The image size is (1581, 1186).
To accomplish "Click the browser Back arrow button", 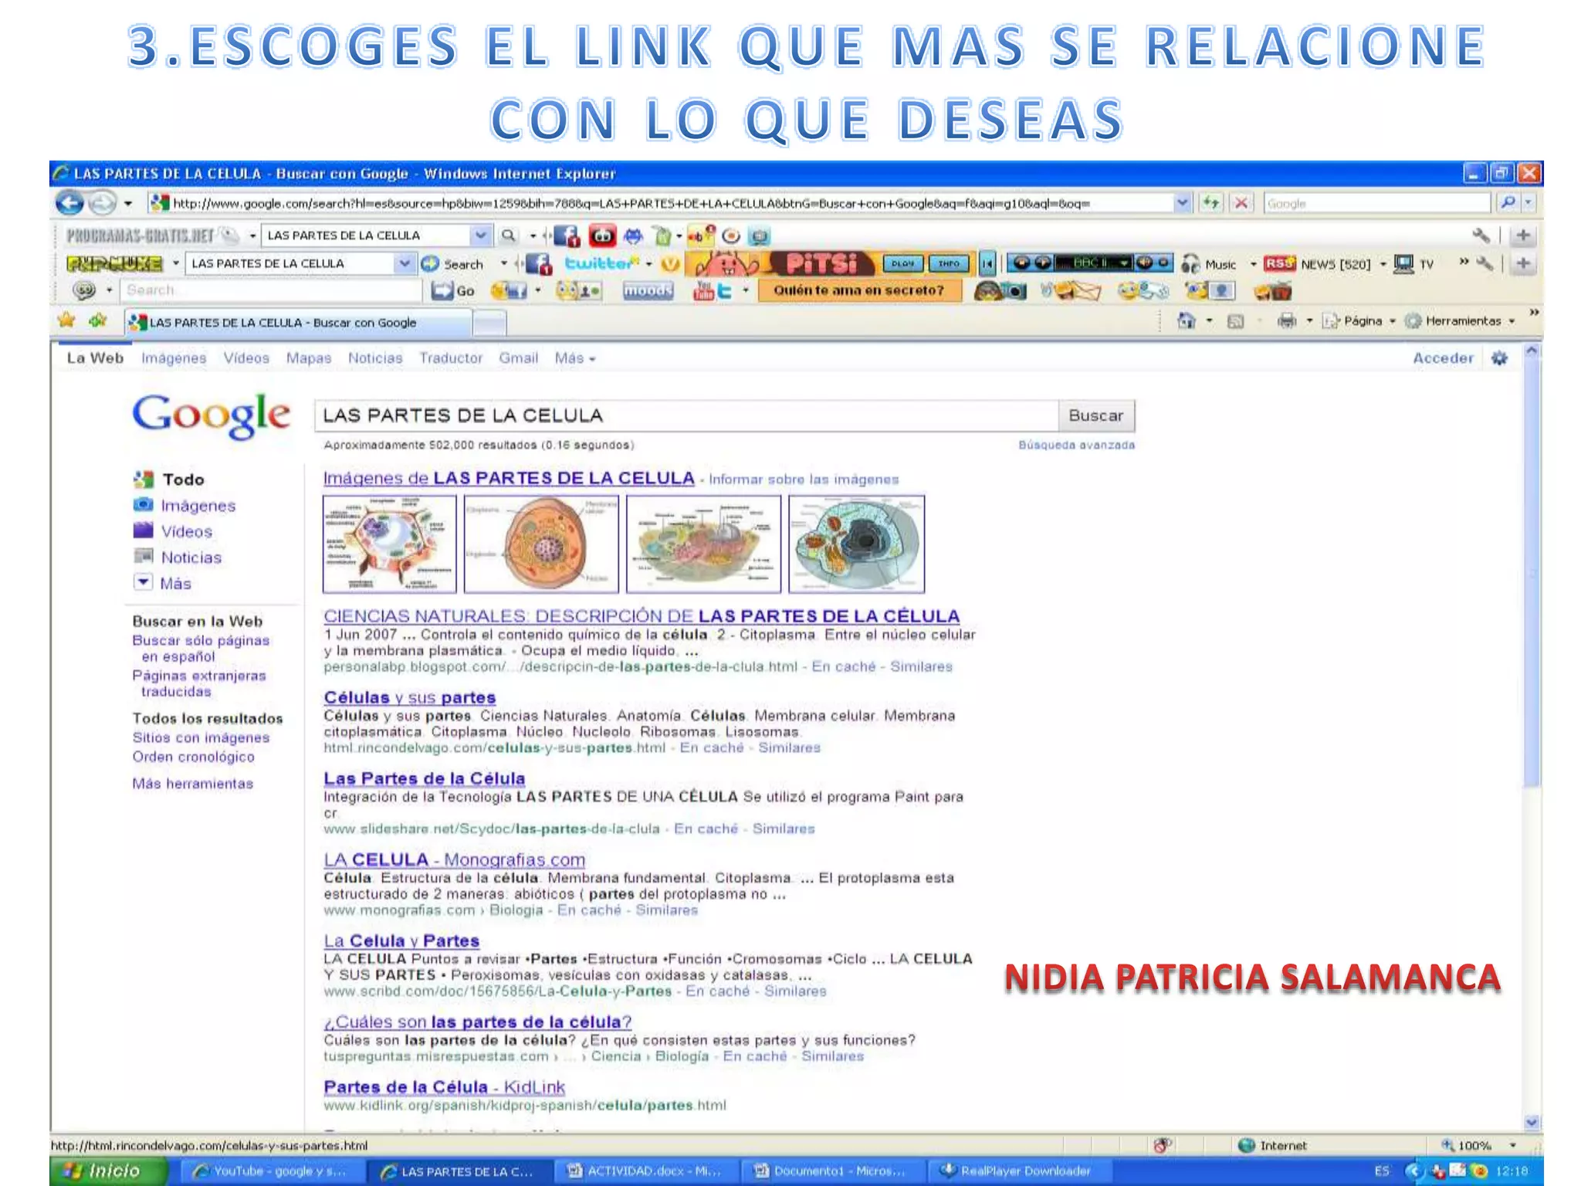I will click(x=69, y=203).
